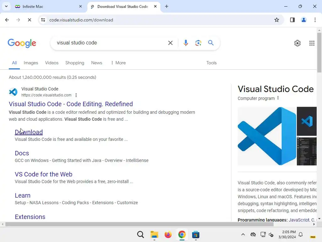Click the vertical page scrollbar thumb

(319, 53)
